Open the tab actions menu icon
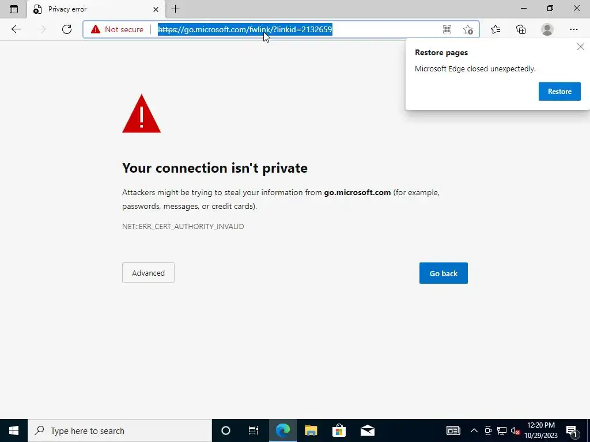 click(x=14, y=9)
